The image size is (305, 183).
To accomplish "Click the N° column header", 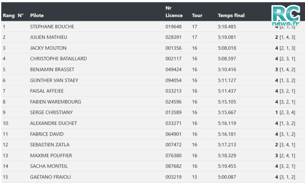I will tap(21, 15).
